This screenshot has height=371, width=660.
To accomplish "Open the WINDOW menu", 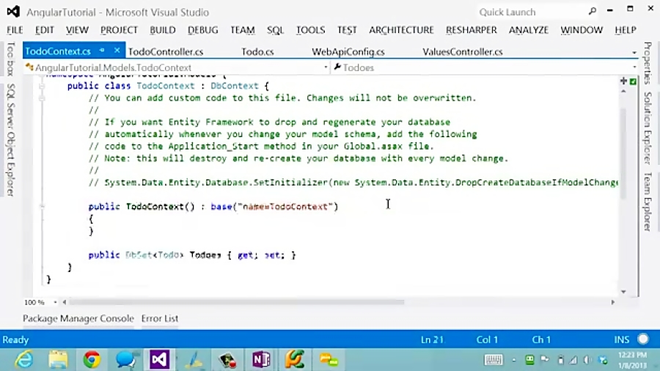I will 582,30.
